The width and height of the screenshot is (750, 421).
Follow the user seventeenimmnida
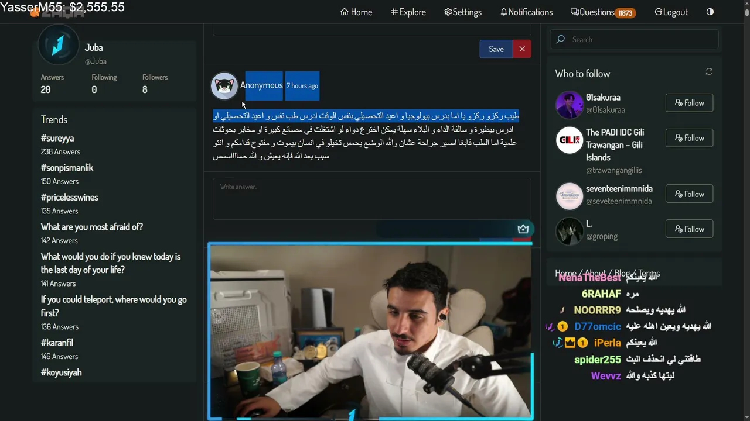(x=689, y=194)
